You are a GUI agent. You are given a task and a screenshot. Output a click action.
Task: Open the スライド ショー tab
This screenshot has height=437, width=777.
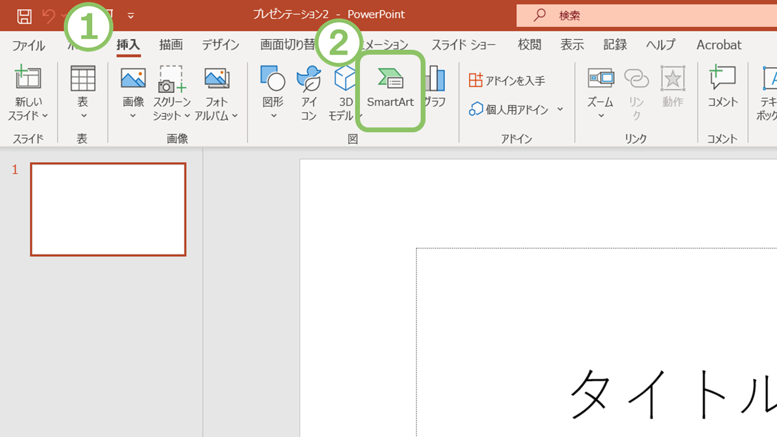pos(463,45)
